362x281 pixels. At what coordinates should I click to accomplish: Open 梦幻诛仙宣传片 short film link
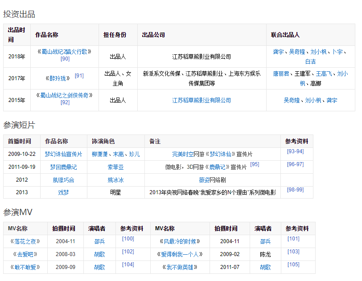[x=63, y=154]
